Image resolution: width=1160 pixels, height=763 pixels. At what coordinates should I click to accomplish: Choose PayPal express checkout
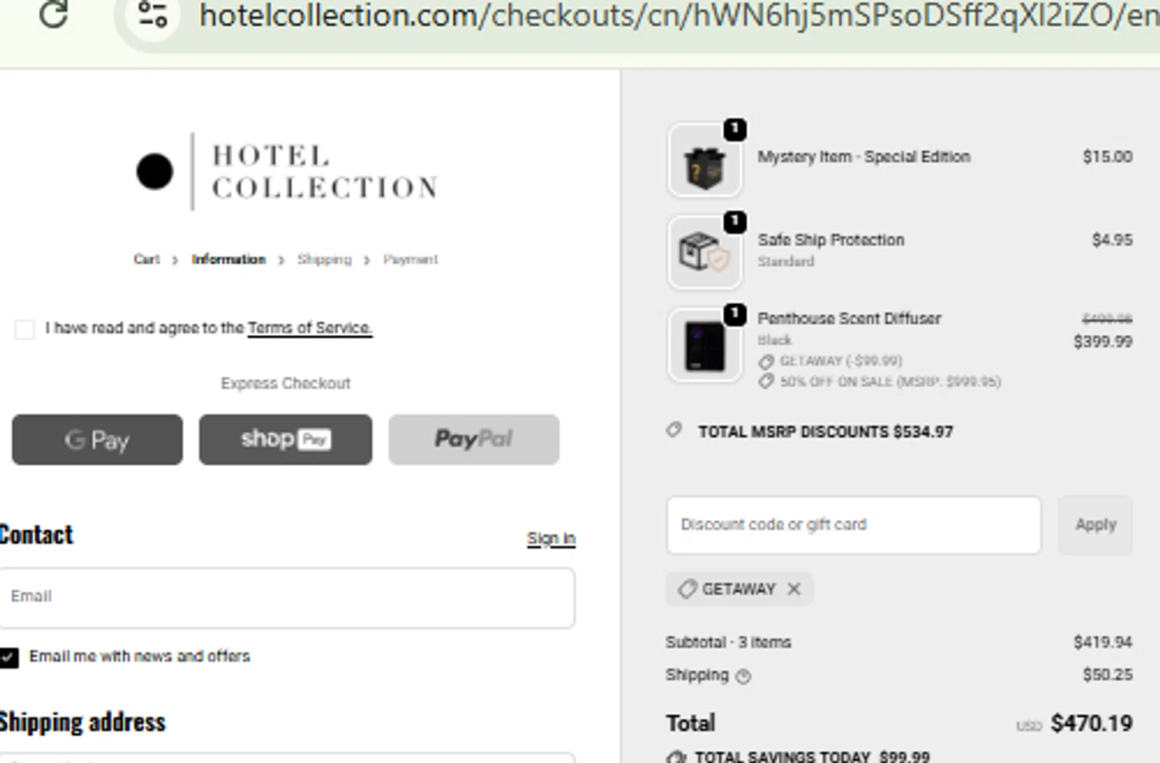point(473,440)
